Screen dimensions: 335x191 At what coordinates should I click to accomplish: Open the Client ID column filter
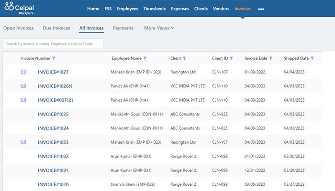(231, 58)
